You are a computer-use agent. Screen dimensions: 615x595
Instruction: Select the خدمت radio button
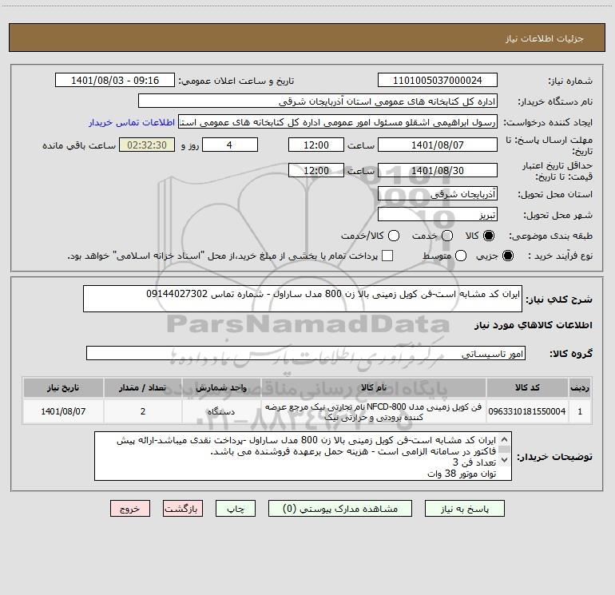point(447,236)
